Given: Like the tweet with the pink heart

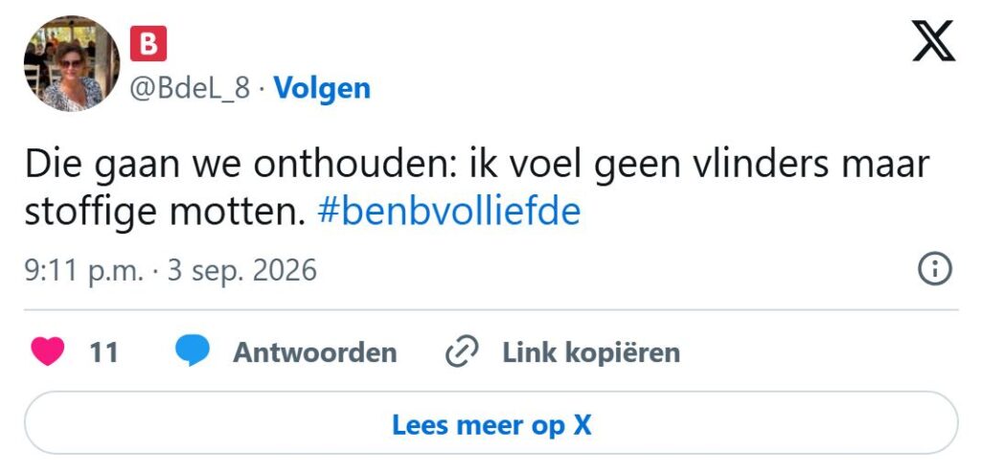Looking at the screenshot, I should (x=48, y=351).
